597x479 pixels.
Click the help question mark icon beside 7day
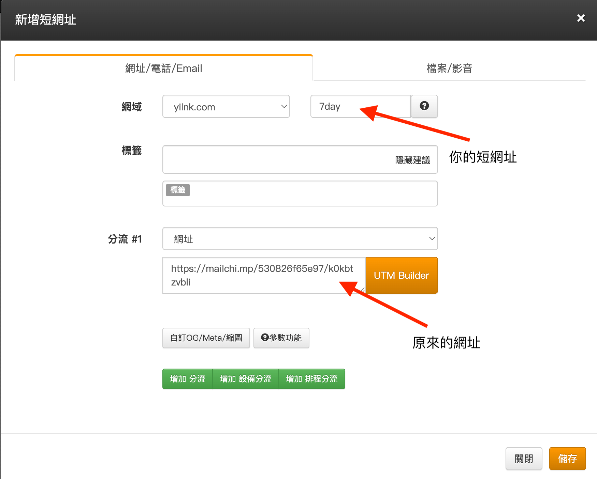coord(424,106)
